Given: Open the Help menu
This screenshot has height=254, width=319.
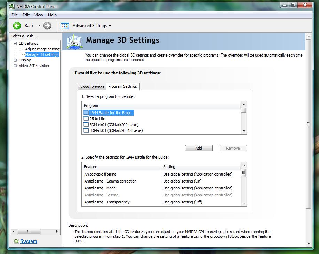Looking at the screenshot, I should click(x=52, y=15).
